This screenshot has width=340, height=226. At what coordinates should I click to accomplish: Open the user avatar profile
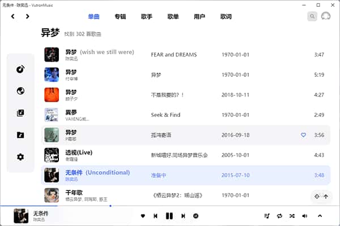pos(326,16)
